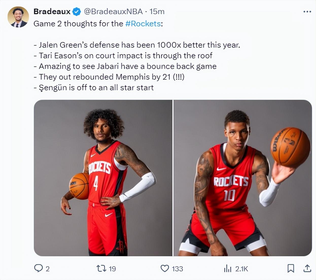Click the repost count showing 19
This screenshot has height=280, width=316.
pos(112,269)
